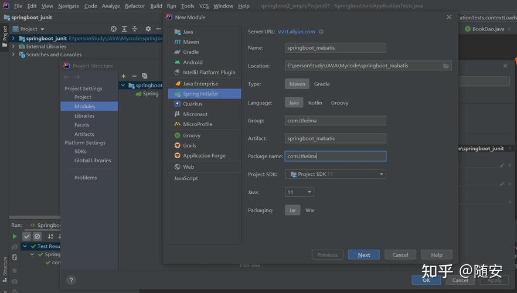Click the help question mark icon

(x=71, y=281)
